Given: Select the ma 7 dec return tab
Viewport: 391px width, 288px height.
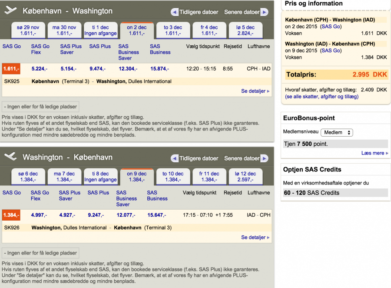Looking at the screenshot, I should click(64, 177).
